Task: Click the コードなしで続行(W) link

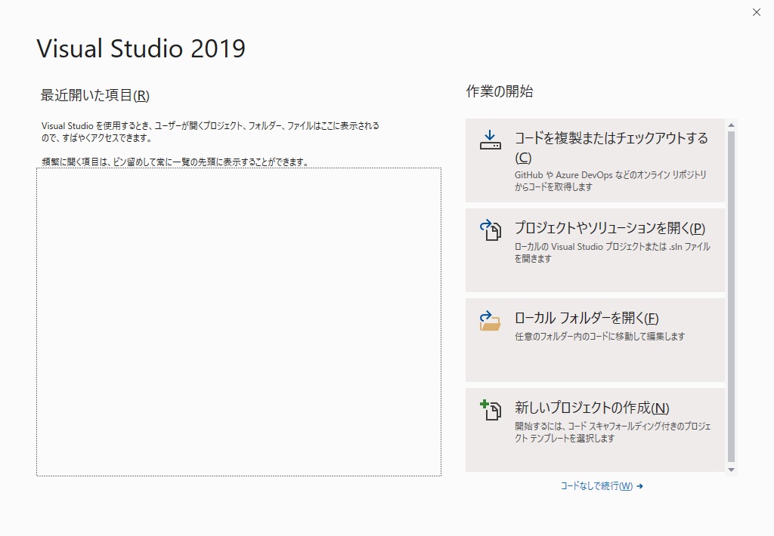Action: coord(601,486)
